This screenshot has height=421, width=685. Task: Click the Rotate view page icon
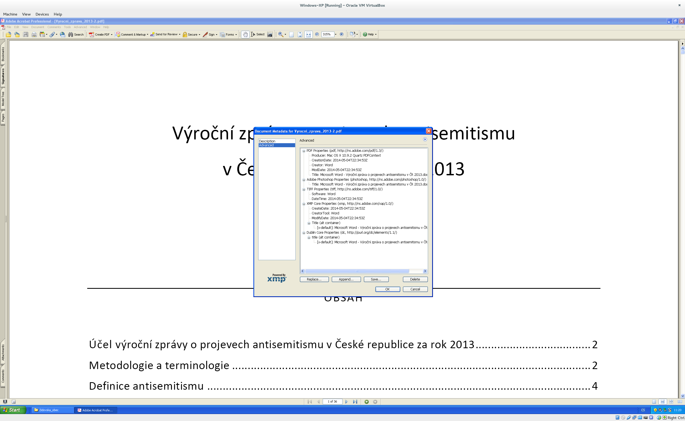tap(352, 35)
